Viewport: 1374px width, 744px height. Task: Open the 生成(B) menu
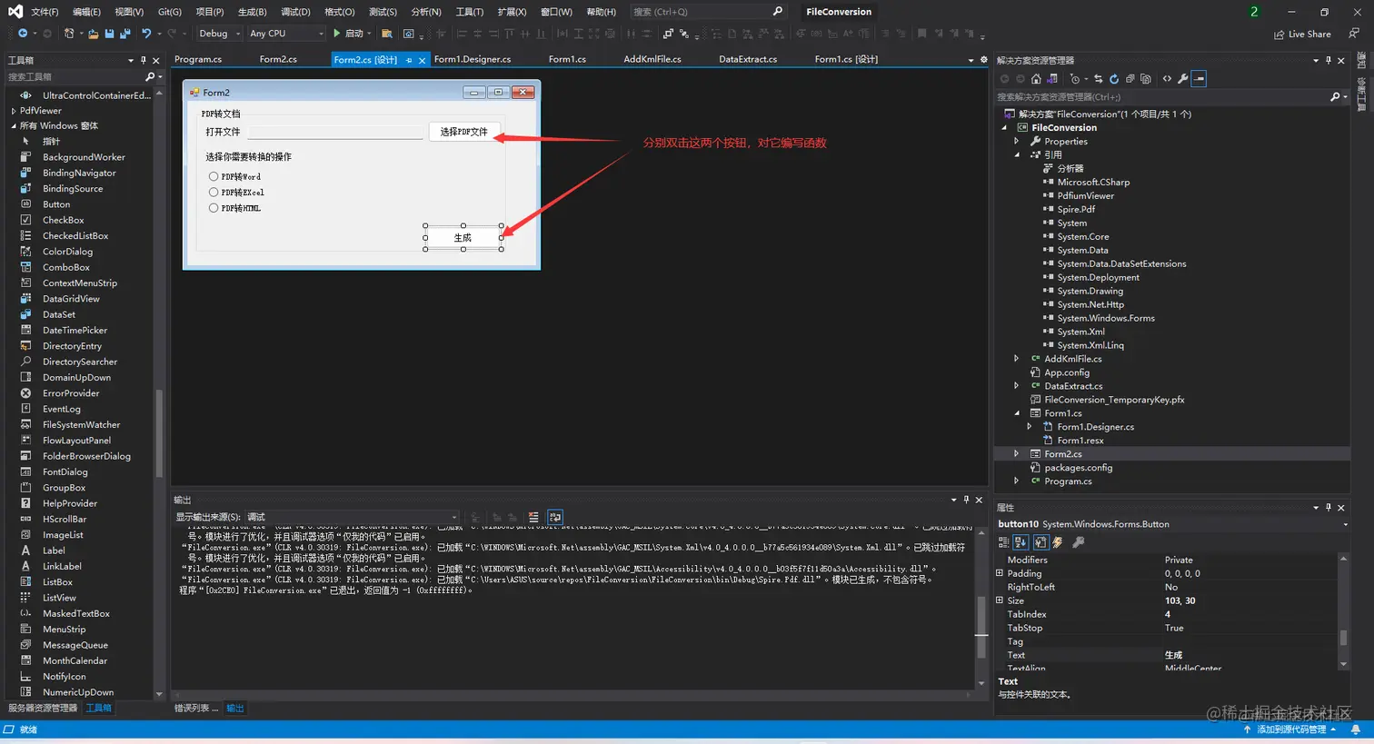pos(252,12)
